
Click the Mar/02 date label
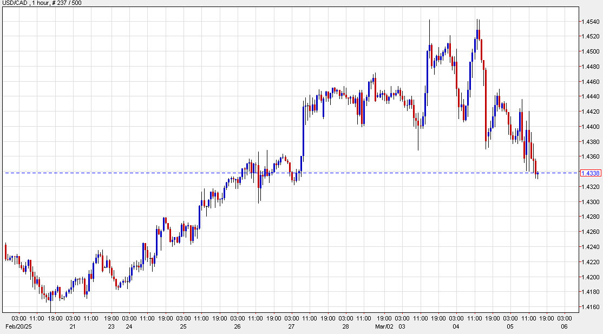point(385,327)
